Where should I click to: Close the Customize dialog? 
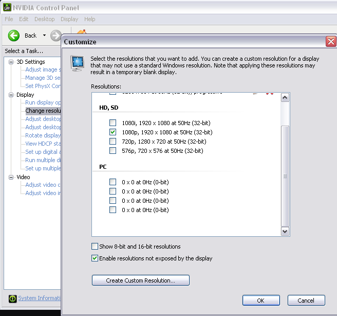pyautogui.click(x=331, y=42)
